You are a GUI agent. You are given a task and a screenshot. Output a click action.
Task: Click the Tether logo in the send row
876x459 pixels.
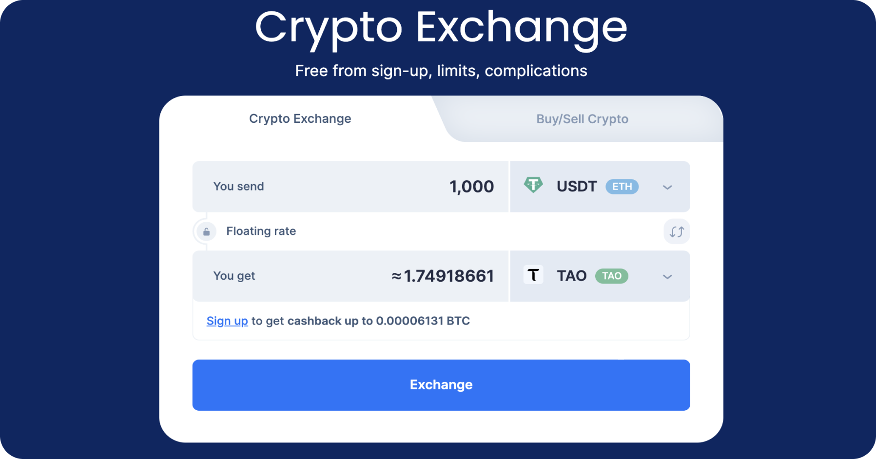(534, 186)
